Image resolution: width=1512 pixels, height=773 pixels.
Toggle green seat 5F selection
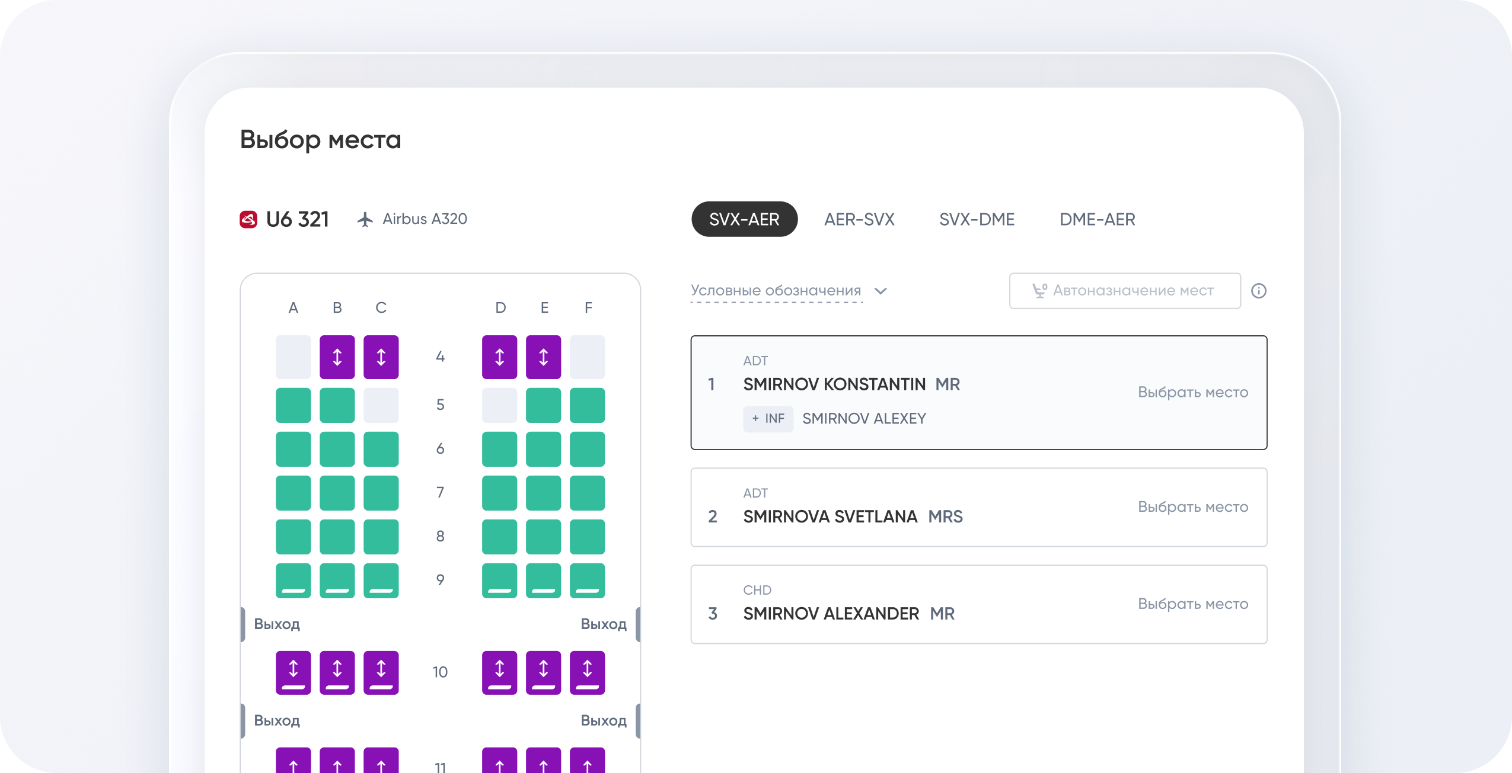pos(587,405)
